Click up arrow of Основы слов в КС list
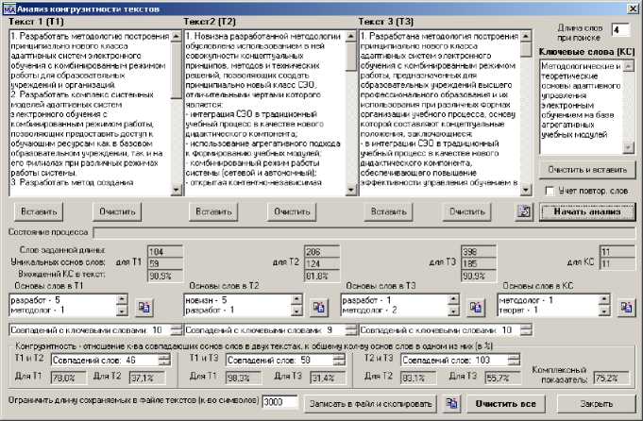 [x=604, y=299]
